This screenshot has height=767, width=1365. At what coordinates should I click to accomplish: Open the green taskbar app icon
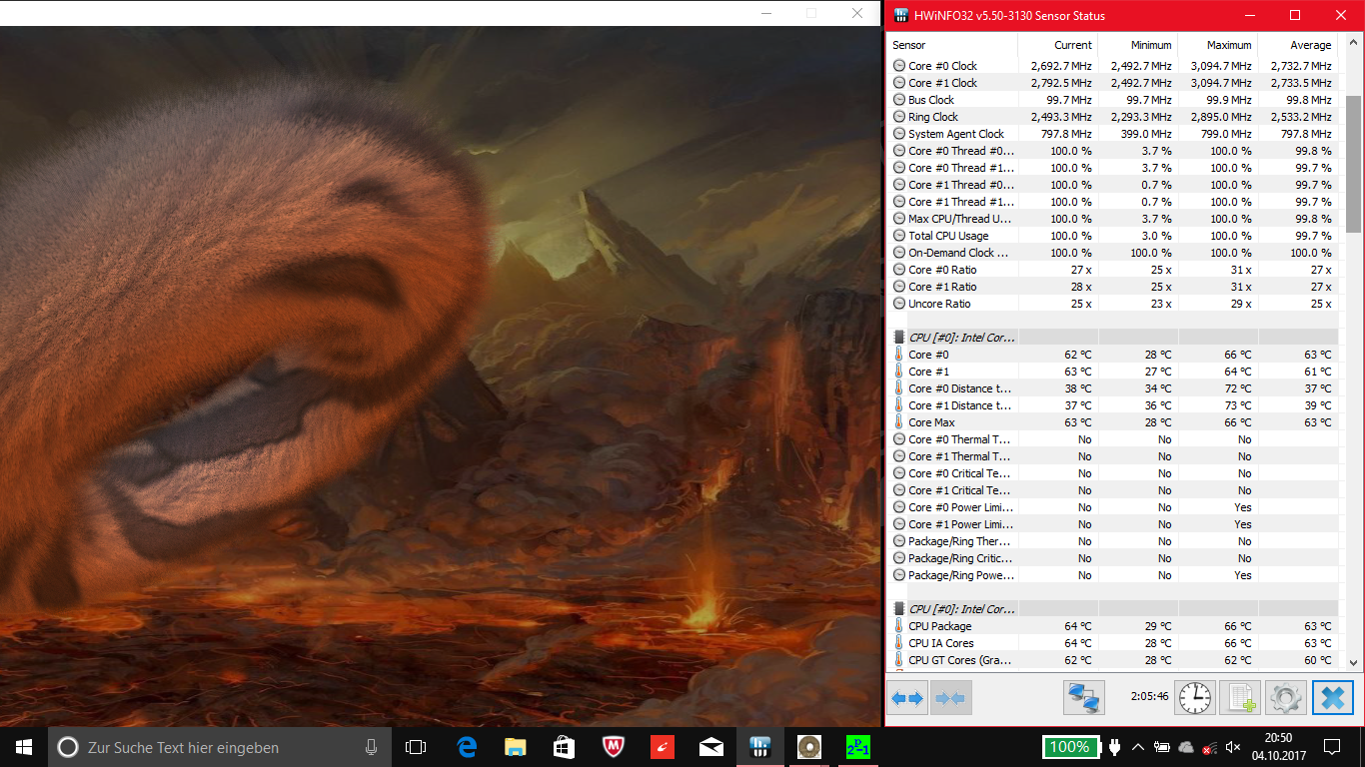click(857, 747)
